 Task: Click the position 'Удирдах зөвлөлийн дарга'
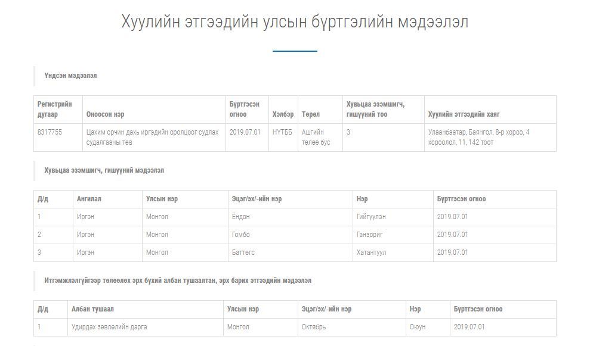[109, 327]
